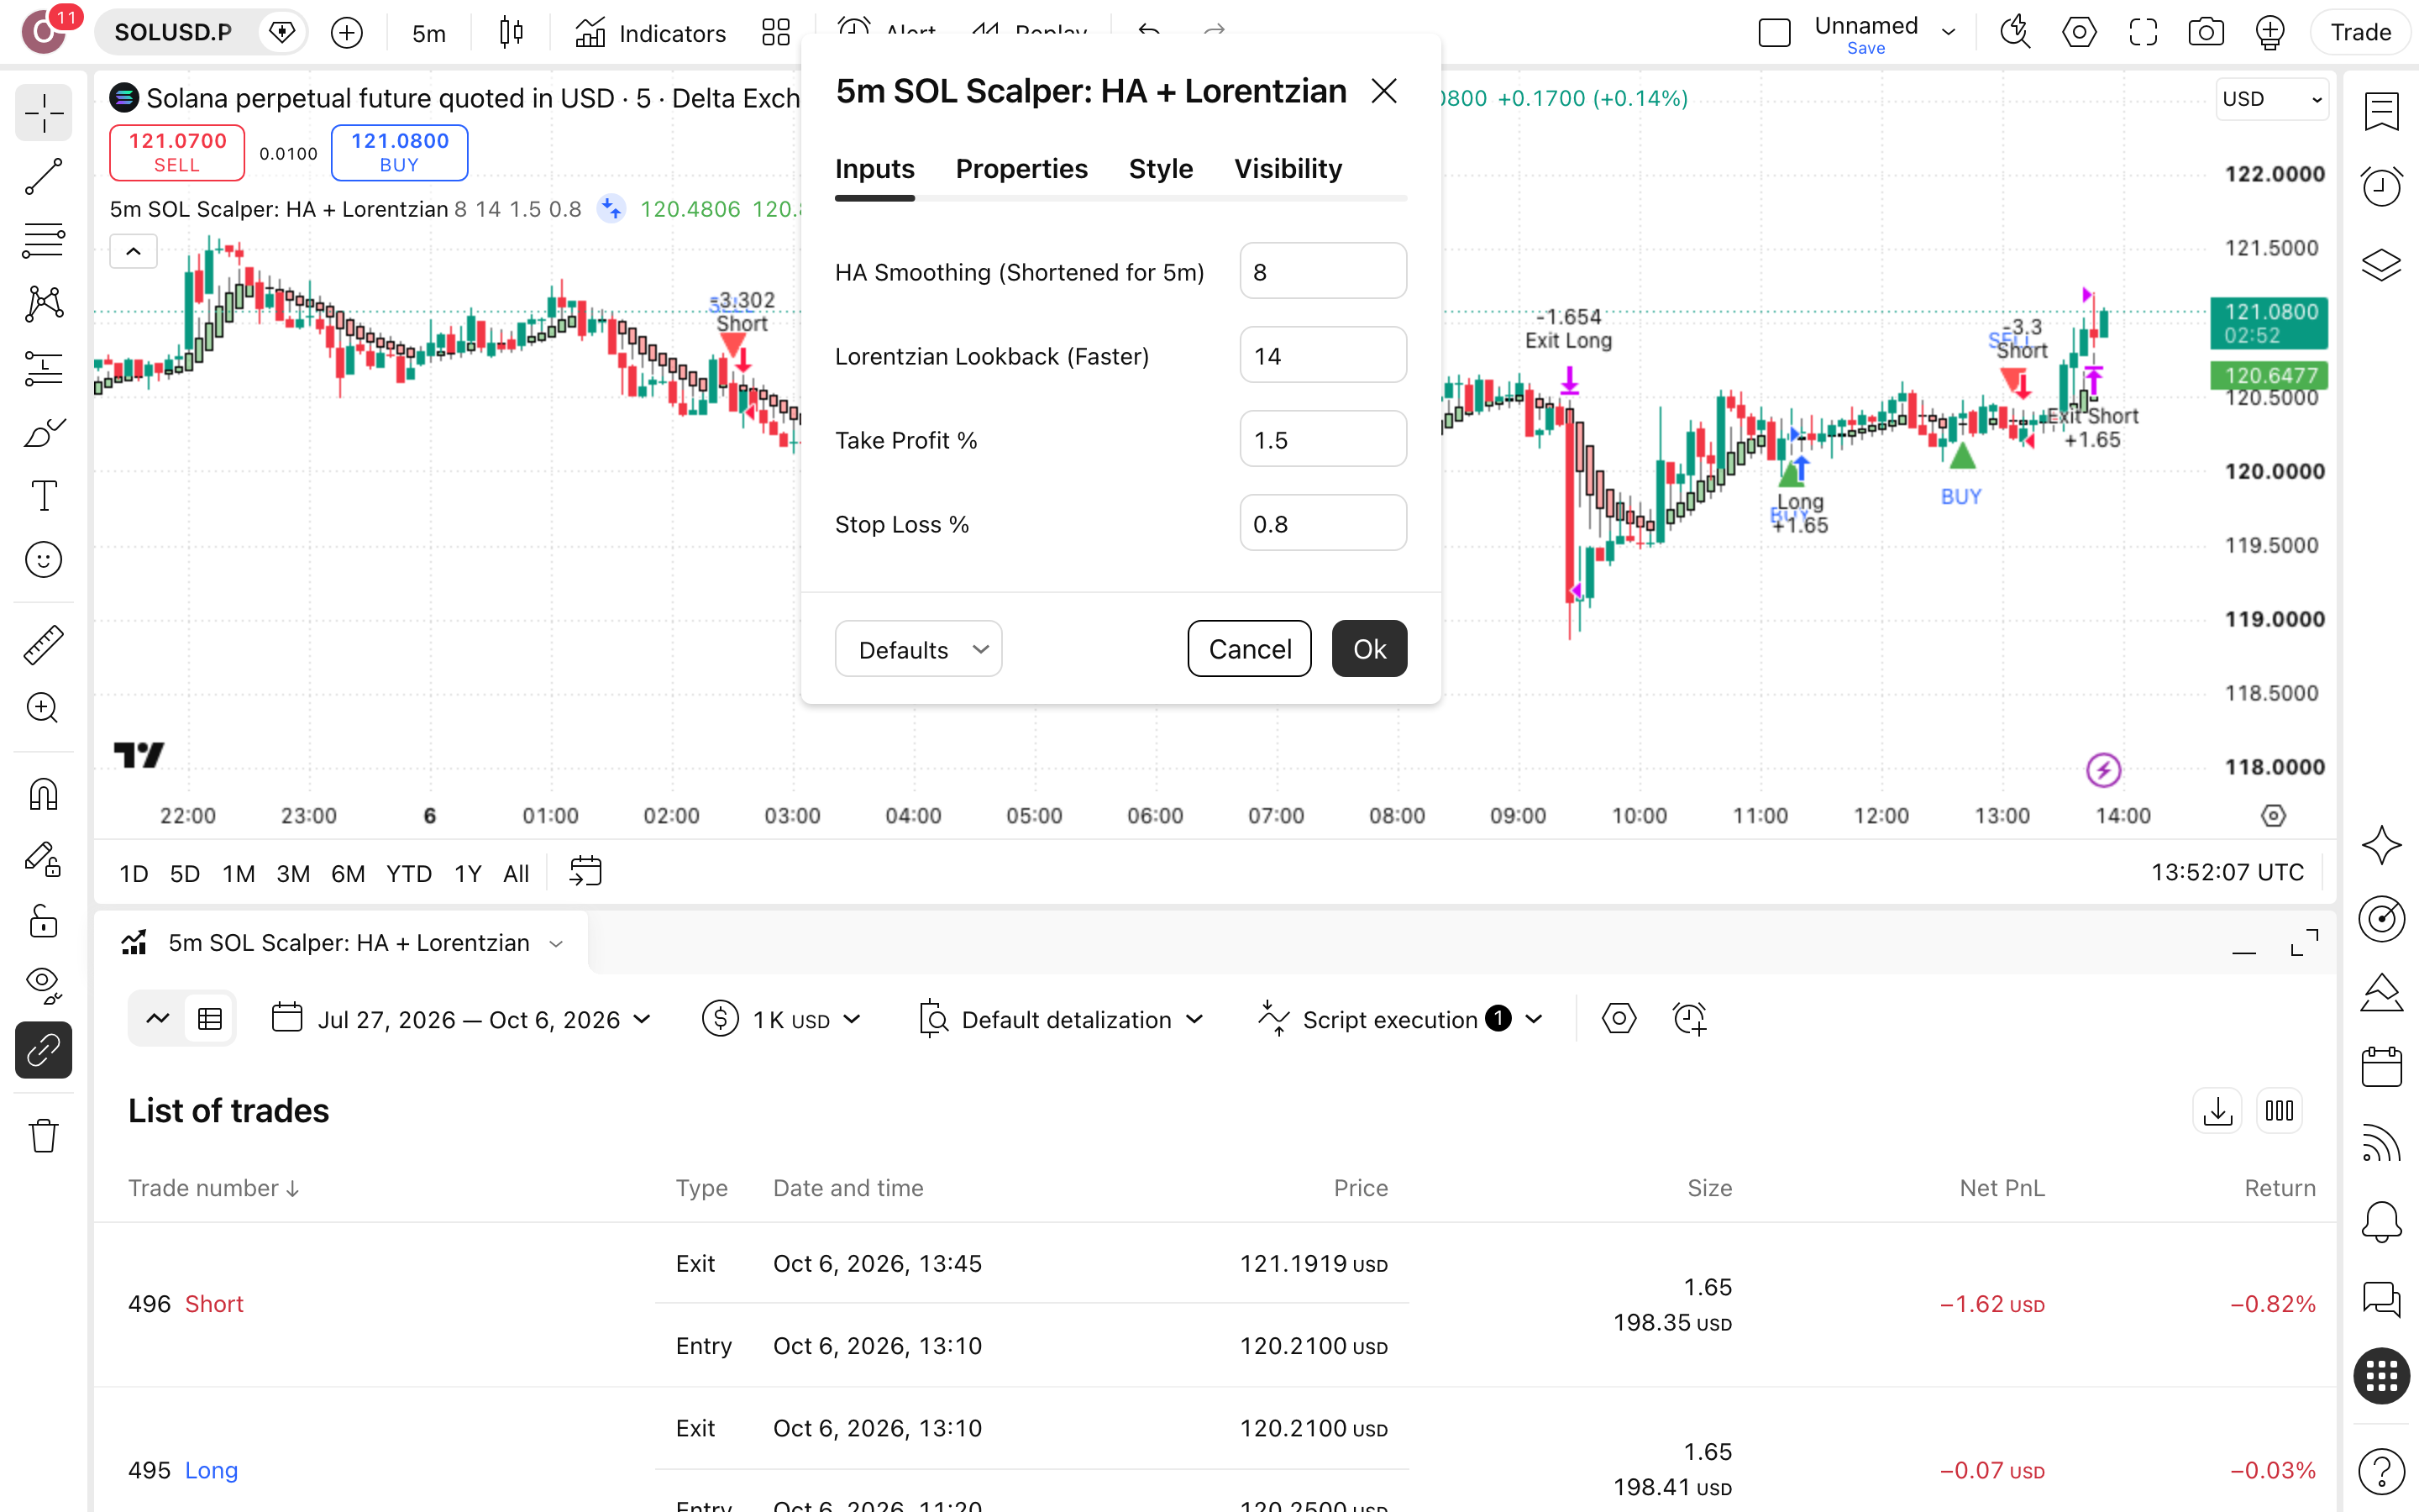
Task: Take a chart snapshot with camera icon
Action: click(2206, 33)
